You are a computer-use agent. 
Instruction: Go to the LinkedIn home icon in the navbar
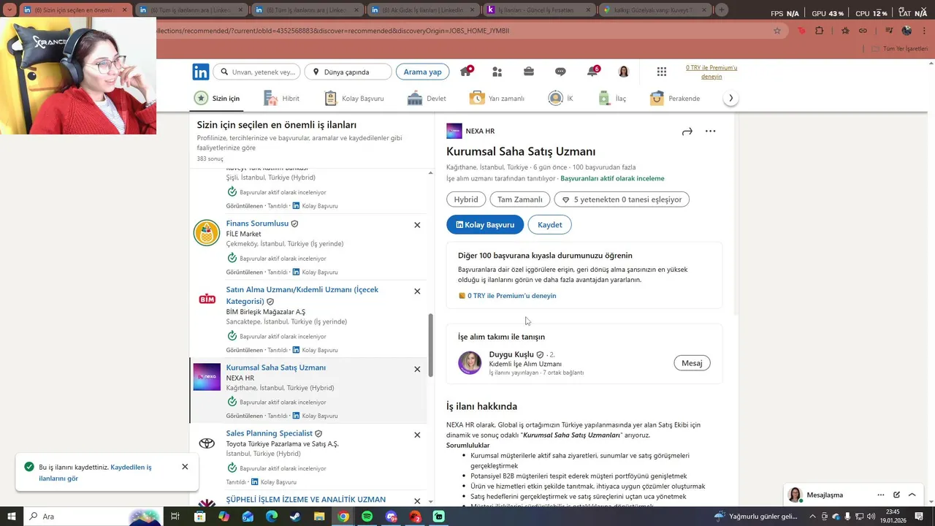coord(465,72)
